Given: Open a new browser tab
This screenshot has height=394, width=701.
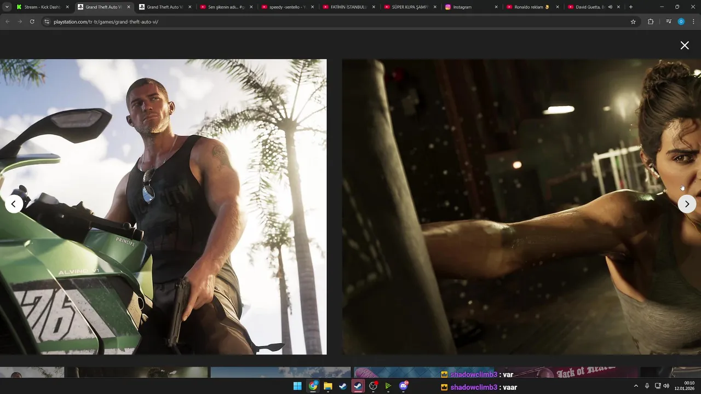Looking at the screenshot, I should tap(631, 7).
